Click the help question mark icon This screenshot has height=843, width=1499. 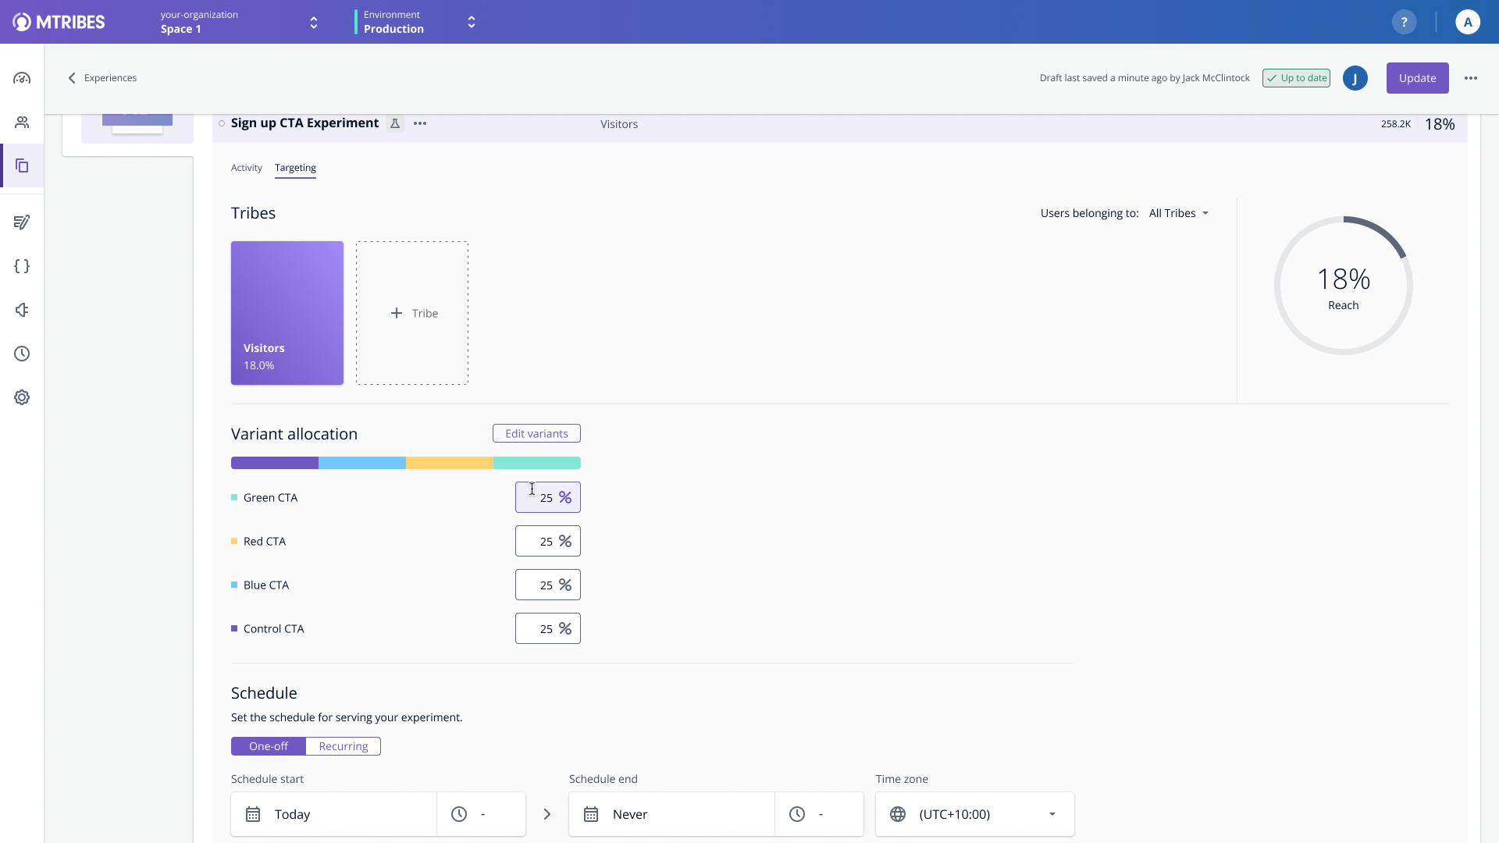(x=1404, y=22)
